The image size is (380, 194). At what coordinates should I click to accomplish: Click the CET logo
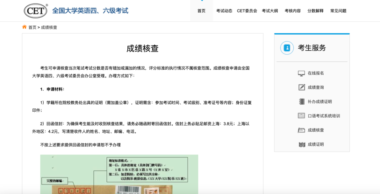click(36, 11)
